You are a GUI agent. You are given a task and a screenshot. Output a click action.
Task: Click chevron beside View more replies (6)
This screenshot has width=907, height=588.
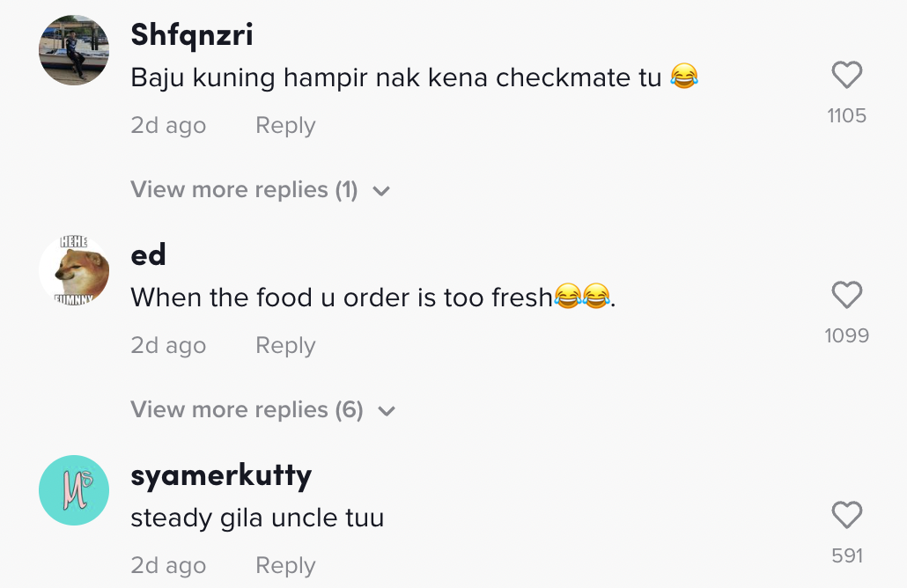(x=387, y=411)
